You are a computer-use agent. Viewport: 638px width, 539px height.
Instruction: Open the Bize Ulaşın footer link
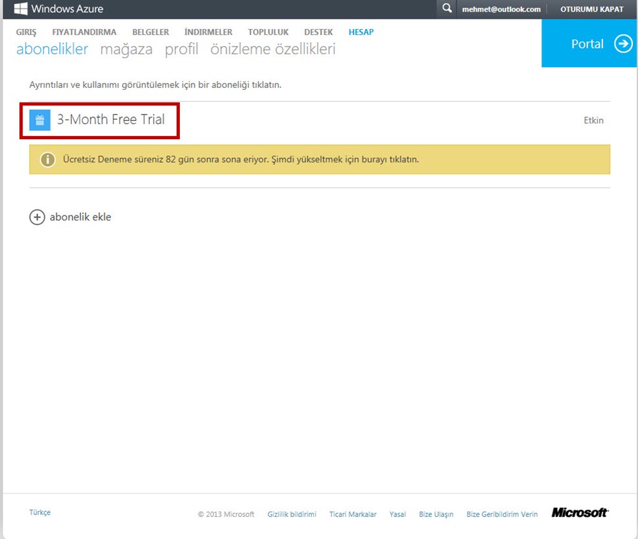[436, 514]
